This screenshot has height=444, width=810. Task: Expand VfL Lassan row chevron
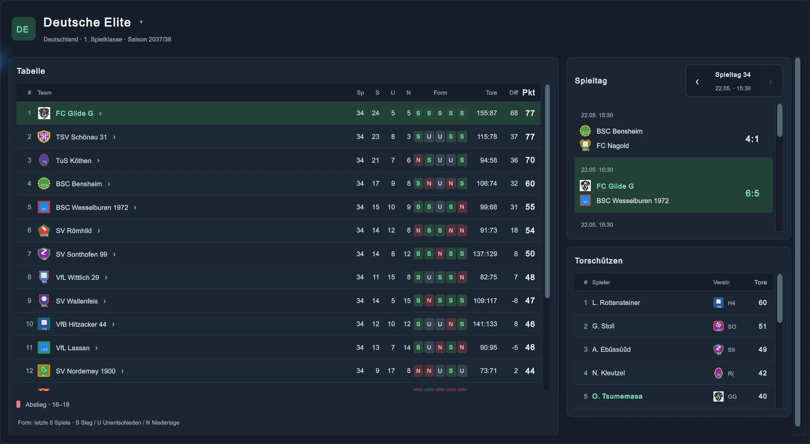(x=97, y=348)
